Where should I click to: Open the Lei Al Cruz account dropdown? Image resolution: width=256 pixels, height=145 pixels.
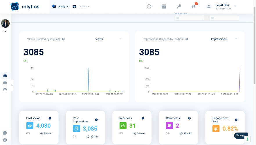(x=235, y=6)
